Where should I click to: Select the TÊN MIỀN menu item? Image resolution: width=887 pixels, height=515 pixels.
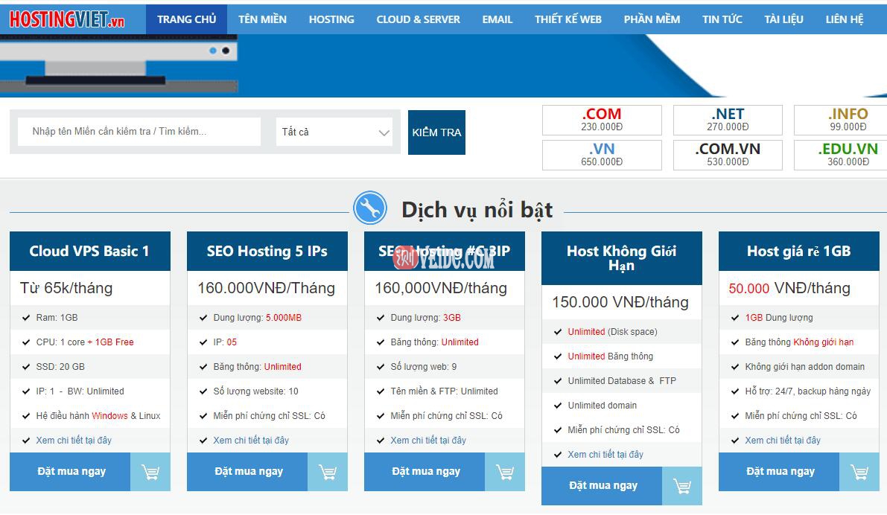click(x=262, y=19)
